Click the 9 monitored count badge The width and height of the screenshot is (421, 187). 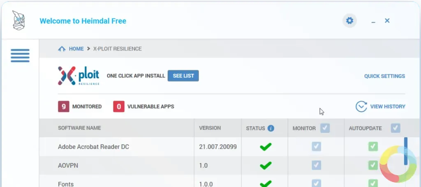64,106
